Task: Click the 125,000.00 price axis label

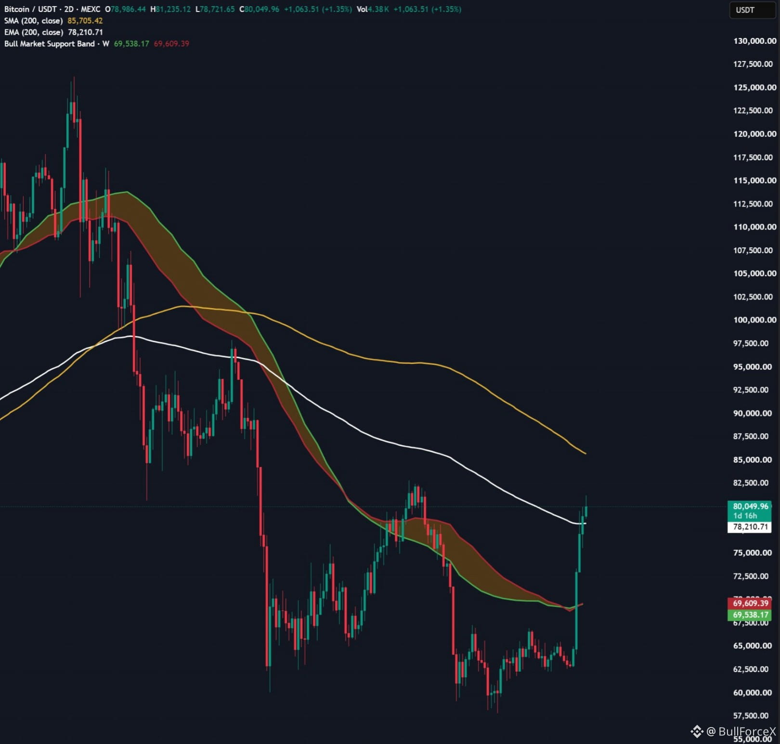Action: tap(754, 87)
